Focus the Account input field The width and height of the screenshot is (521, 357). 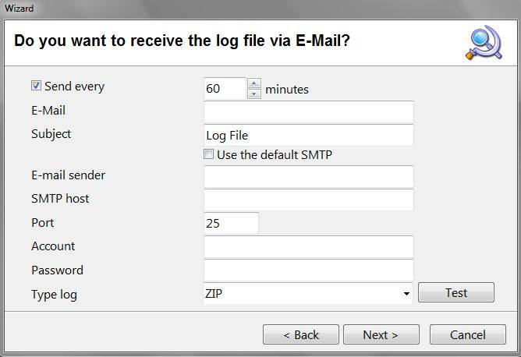click(308, 247)
